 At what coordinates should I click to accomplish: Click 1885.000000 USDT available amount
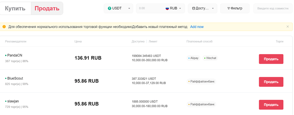(x=145, y=101)
